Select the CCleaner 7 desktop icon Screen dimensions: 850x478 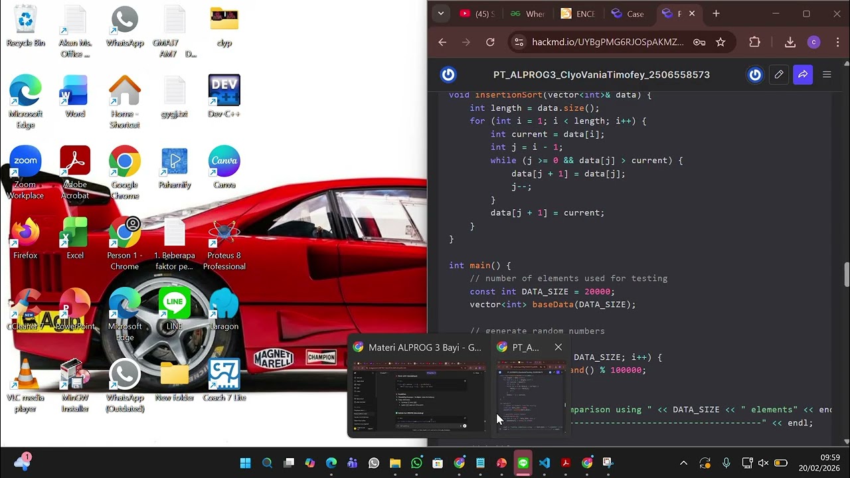tap(25, 309)
